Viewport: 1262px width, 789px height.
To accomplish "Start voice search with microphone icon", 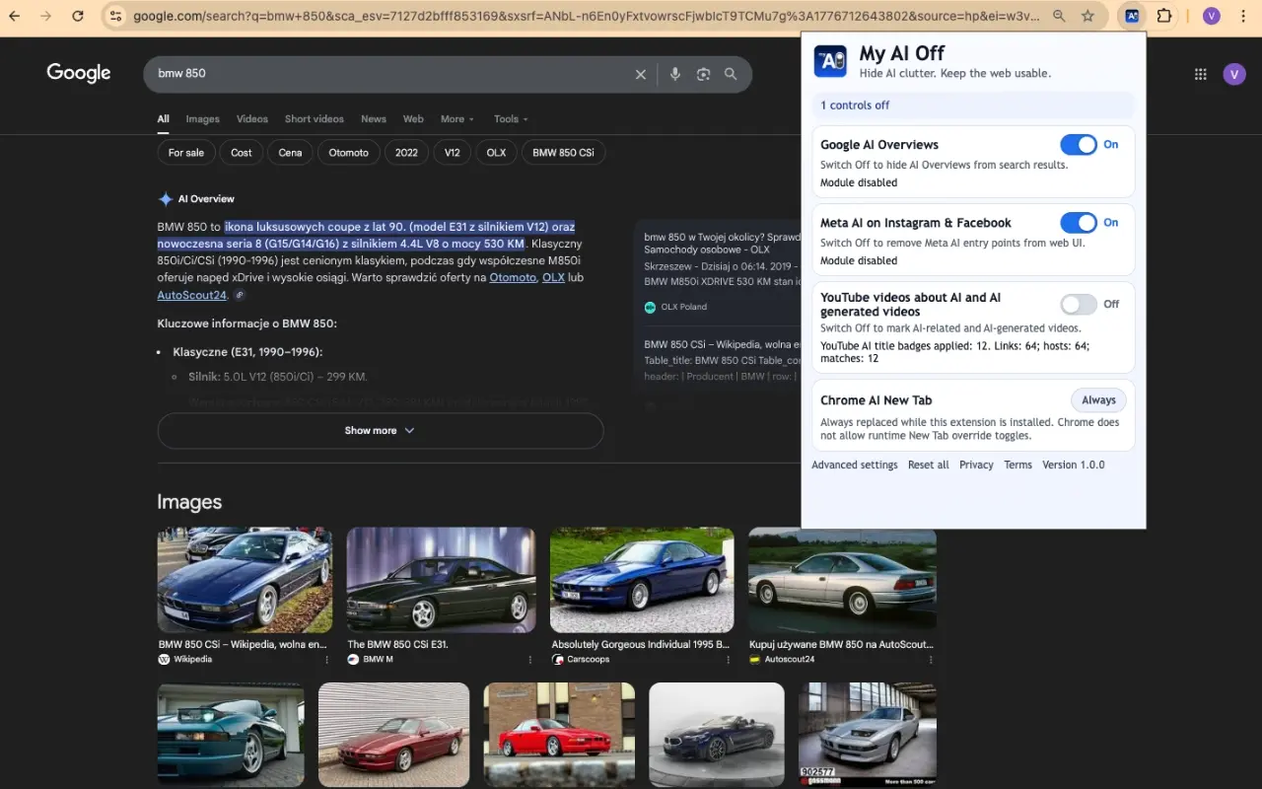I will [675, 74].
